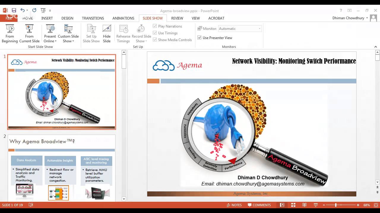Open PowerPoint Help question mark
380x213 pixels.
click(341, 10)
